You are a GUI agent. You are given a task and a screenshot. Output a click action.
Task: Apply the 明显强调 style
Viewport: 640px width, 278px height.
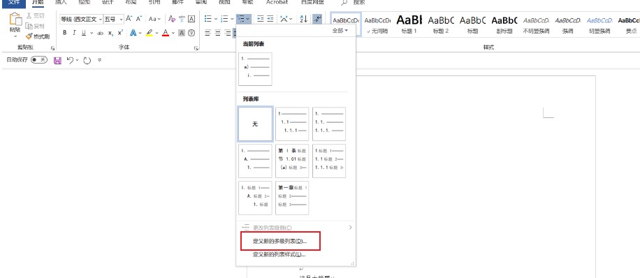coord(599,24)
